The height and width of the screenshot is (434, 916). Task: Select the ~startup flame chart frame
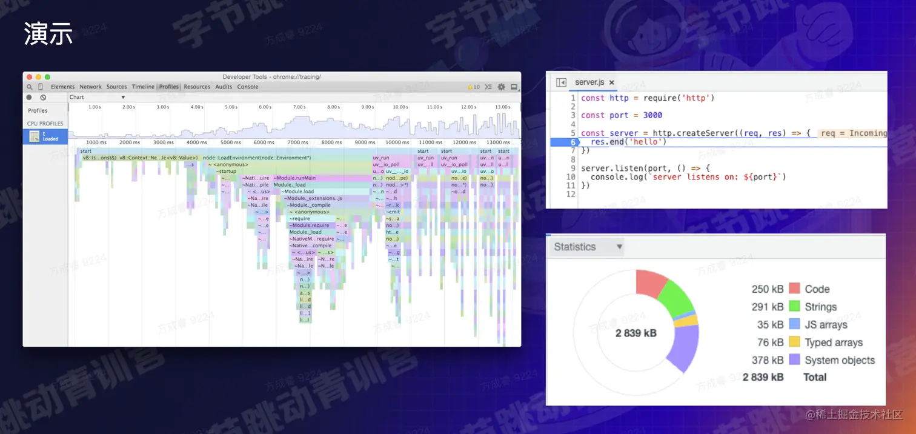(x=293, y=172)
